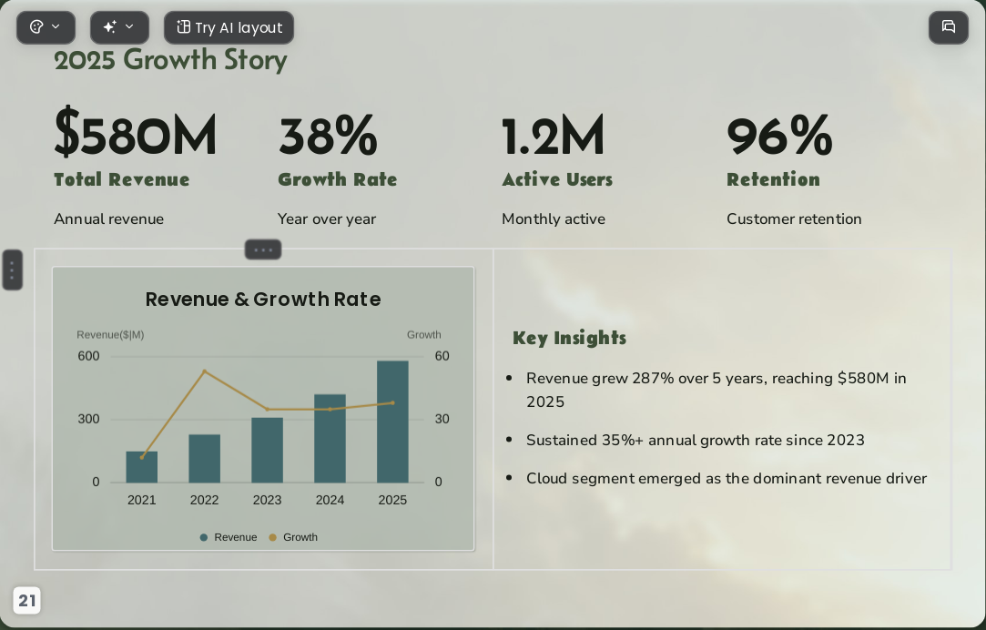The height and width of the screenshot is (630, 986).
Task: Click the Key Insights heading
Action: pyautogui.click(x=569, y=339)
